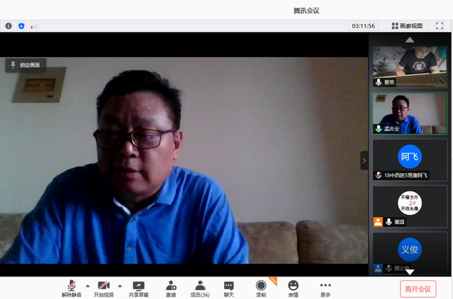Start recording with 录制 icon

pos(261,287)
